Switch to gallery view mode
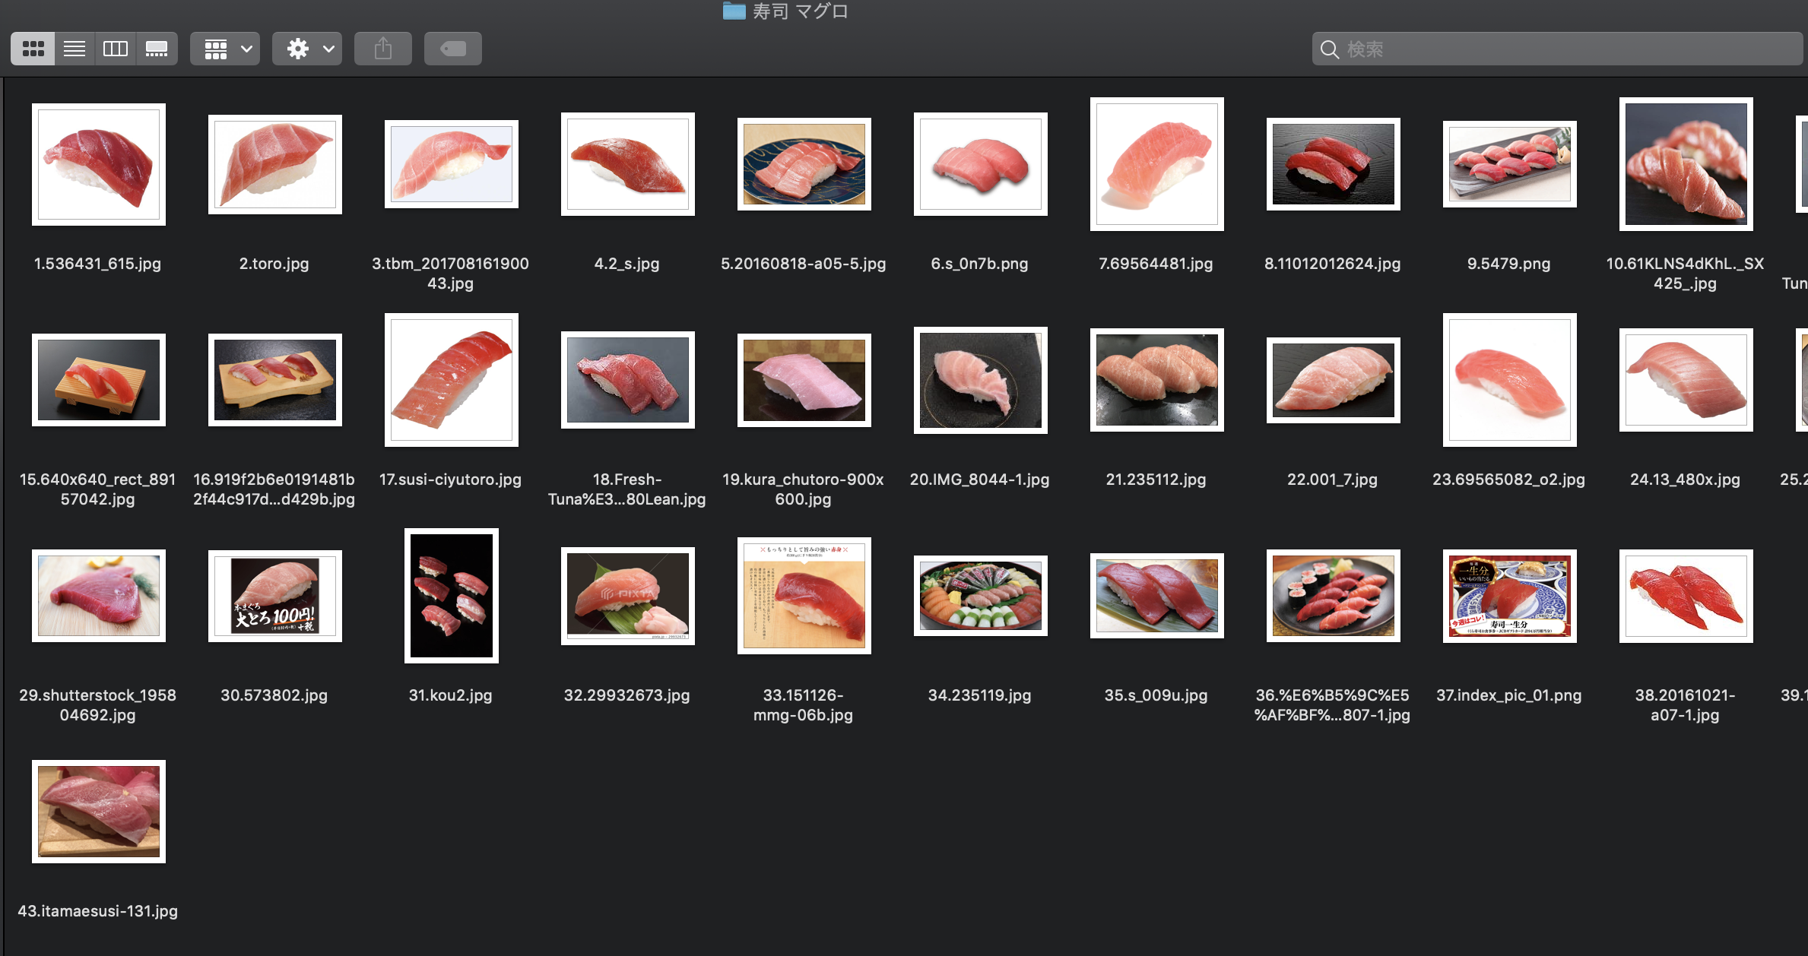The height and width of the screenshot is (956, 1808). pyautogui.click(x=157, y=48)
